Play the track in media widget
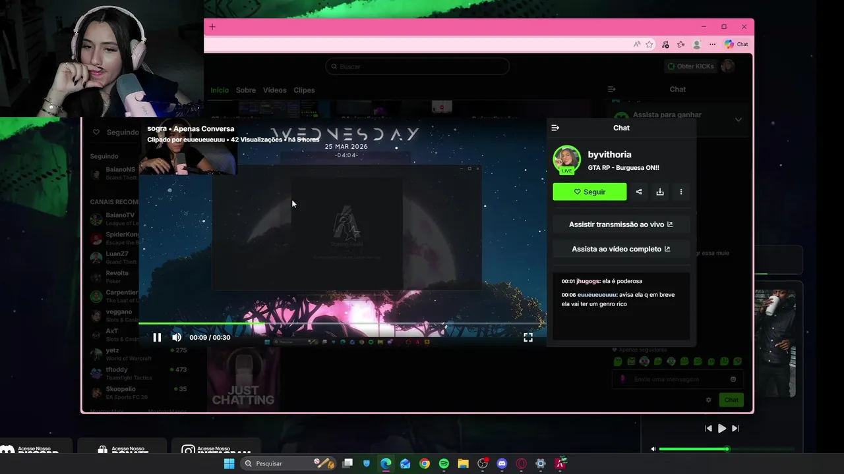844x474 pixels. click(x=722, y=428)
